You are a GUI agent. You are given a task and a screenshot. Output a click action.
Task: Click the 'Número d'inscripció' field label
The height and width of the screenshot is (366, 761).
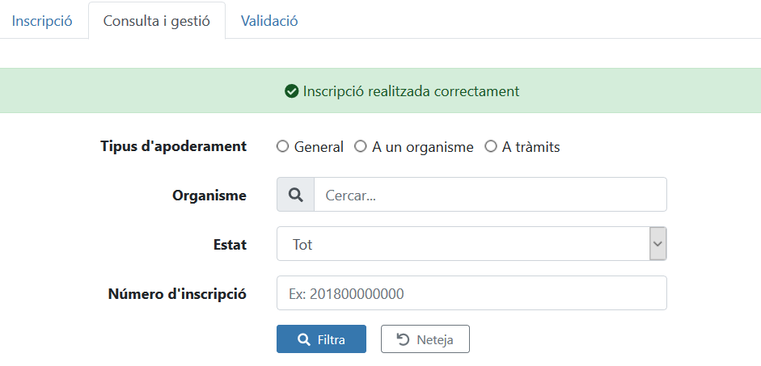pyautogui.click(x=177, y=294)
